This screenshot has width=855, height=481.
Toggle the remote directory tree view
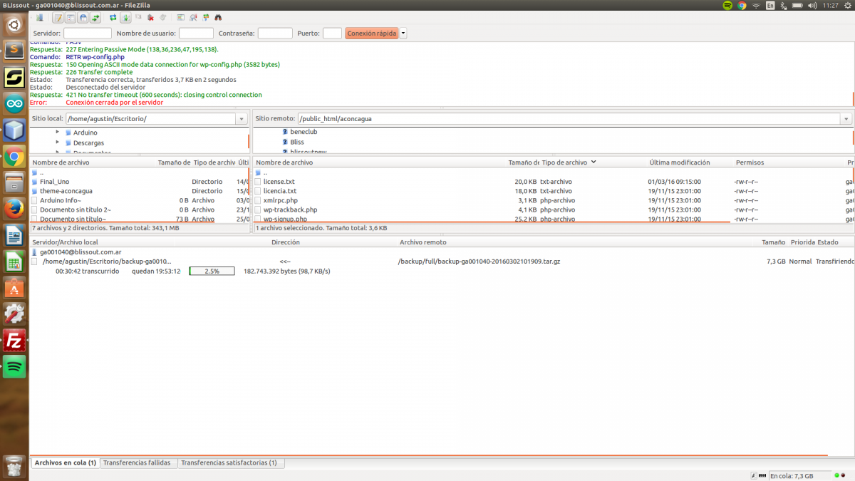pos(83,17)
